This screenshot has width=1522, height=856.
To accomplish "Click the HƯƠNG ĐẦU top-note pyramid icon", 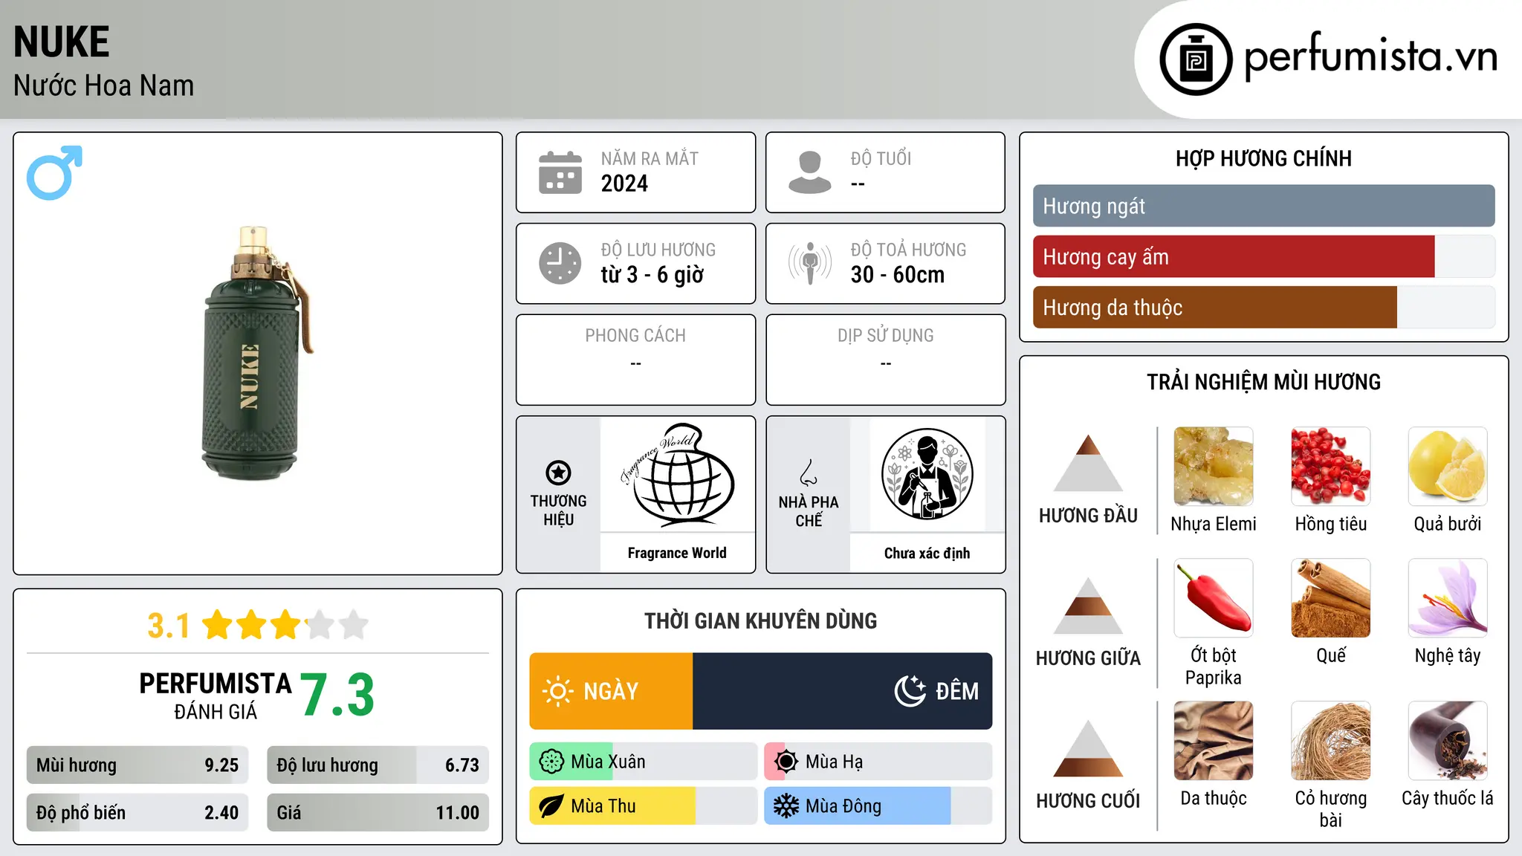I will (1088, 463).
